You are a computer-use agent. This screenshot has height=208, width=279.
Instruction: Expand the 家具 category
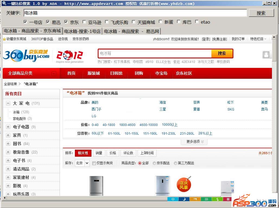[x=8, y=135]
